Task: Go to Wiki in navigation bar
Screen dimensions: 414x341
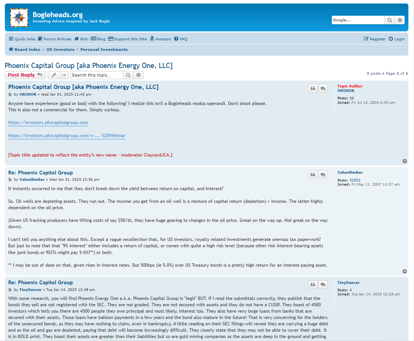Action: click(81, 39)
